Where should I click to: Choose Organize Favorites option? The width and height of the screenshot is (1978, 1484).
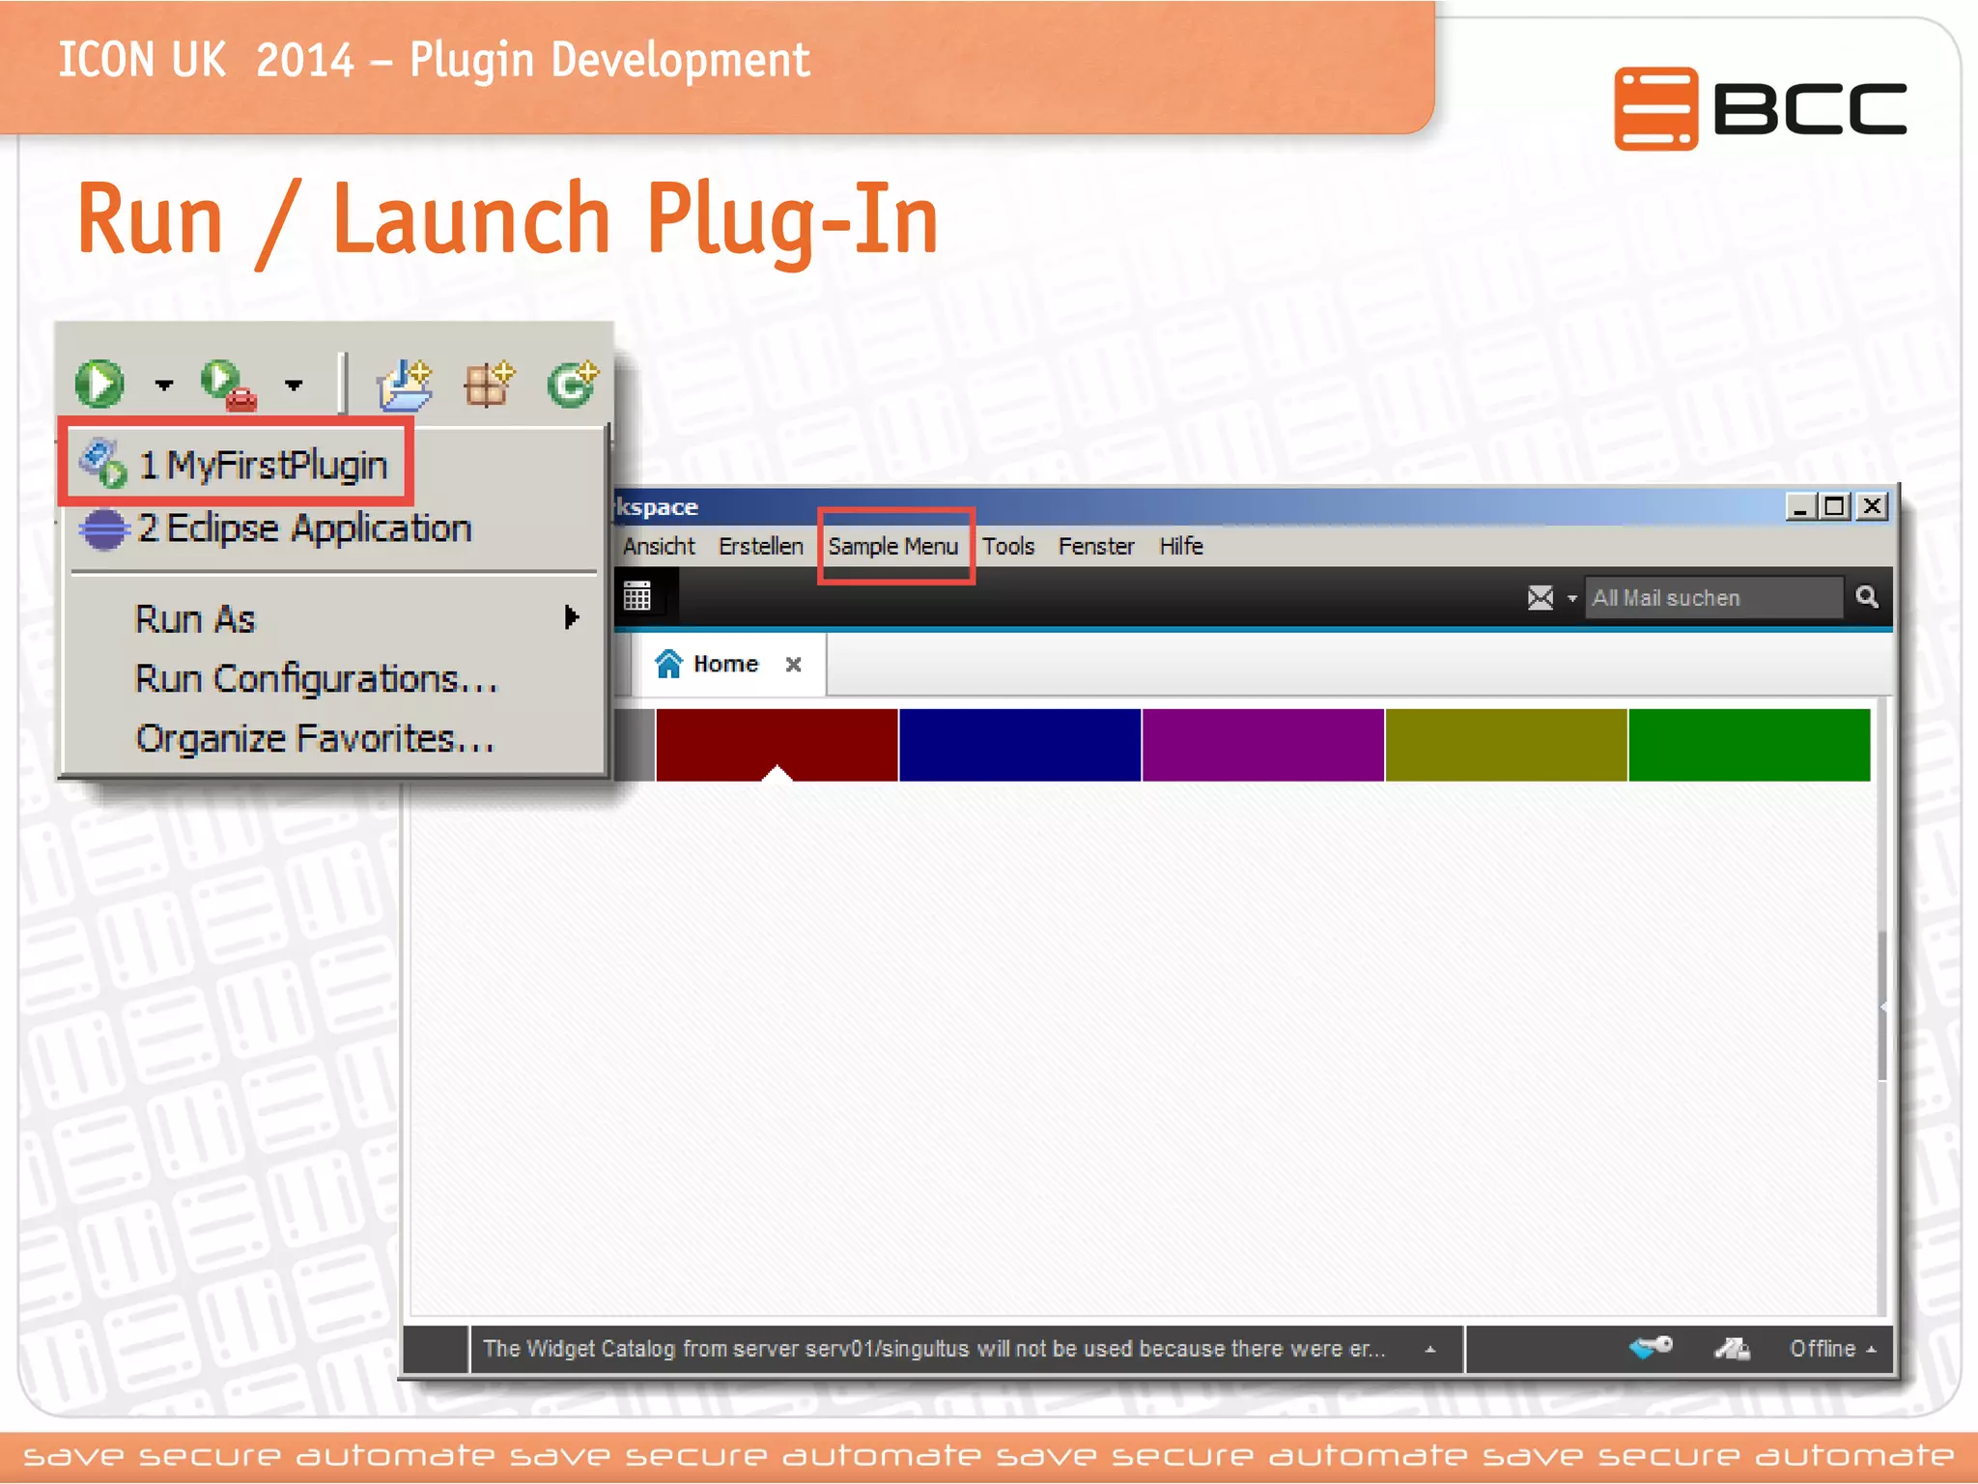point(314,739)
